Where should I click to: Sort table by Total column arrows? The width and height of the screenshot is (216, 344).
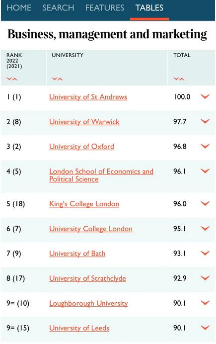coord(179,79)
